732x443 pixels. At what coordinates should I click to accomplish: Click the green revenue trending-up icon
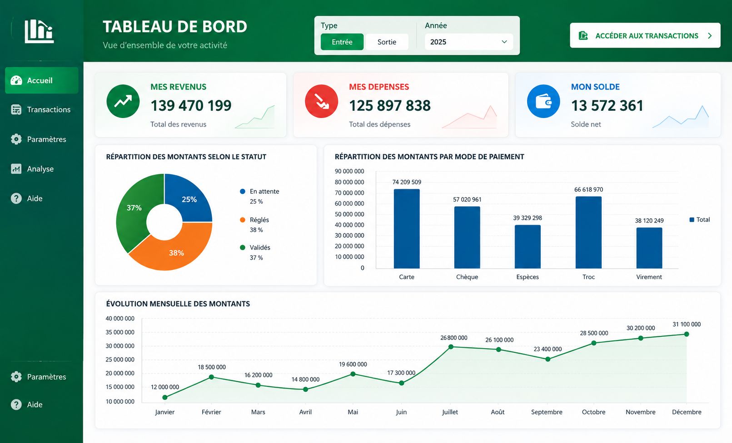coord(123,101)
